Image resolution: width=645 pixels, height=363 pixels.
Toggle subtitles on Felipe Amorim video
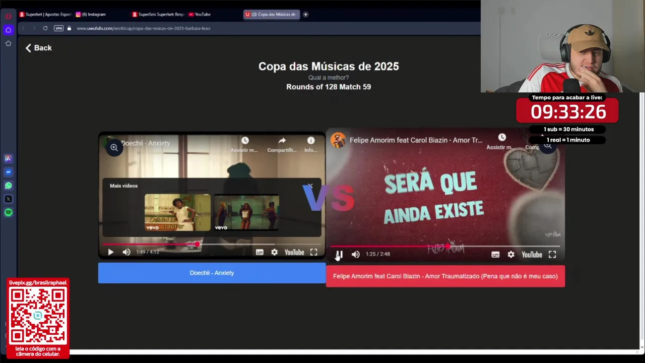[495, 255]
